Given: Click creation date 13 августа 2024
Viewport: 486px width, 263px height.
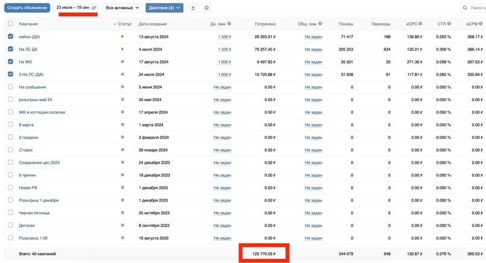Looking at the screenshot, I should click(x=154, y=37).
